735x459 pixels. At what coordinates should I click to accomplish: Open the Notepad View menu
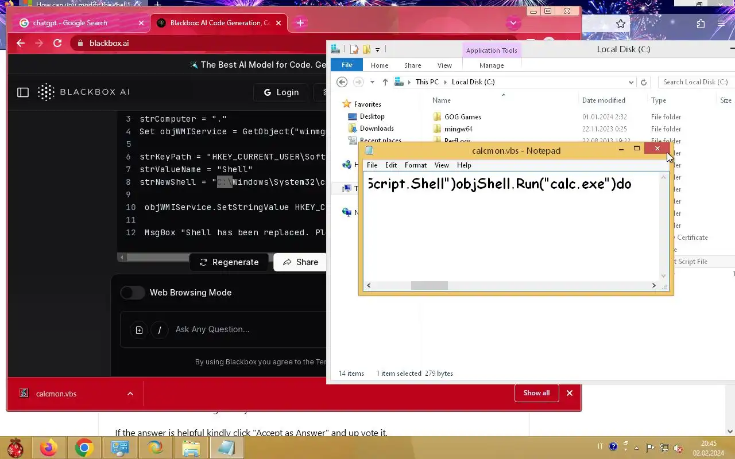click(x=442, y=165)
